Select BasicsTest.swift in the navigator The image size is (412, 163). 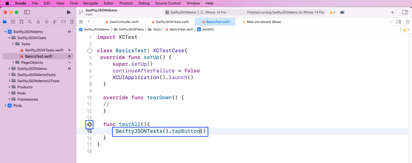pyautogui.click(x=38, y=56)
